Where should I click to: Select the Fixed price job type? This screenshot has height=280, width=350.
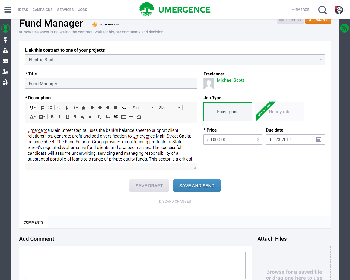pyautogui.click(x=227, y=111)
